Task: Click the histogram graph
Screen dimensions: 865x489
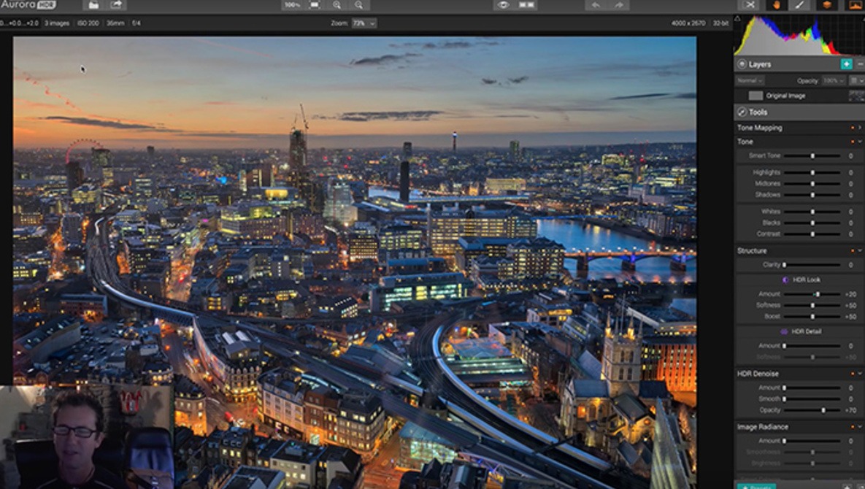Action: 799,35
